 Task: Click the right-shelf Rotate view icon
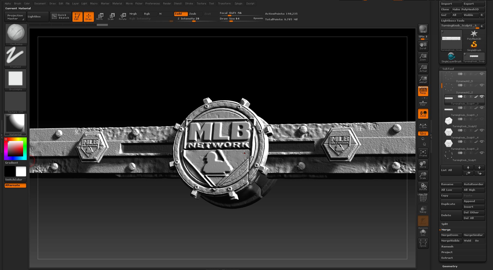coord(423,187)
